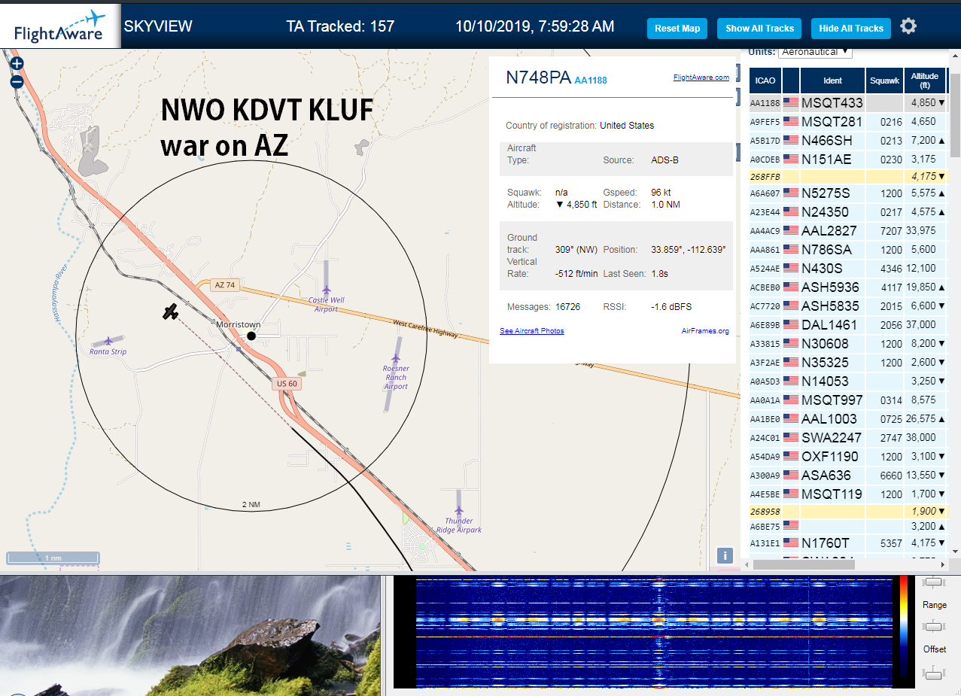This screenshot has height=696, width=961.
Task: Click the SKYVIEW header title
Action: point(158,26)
